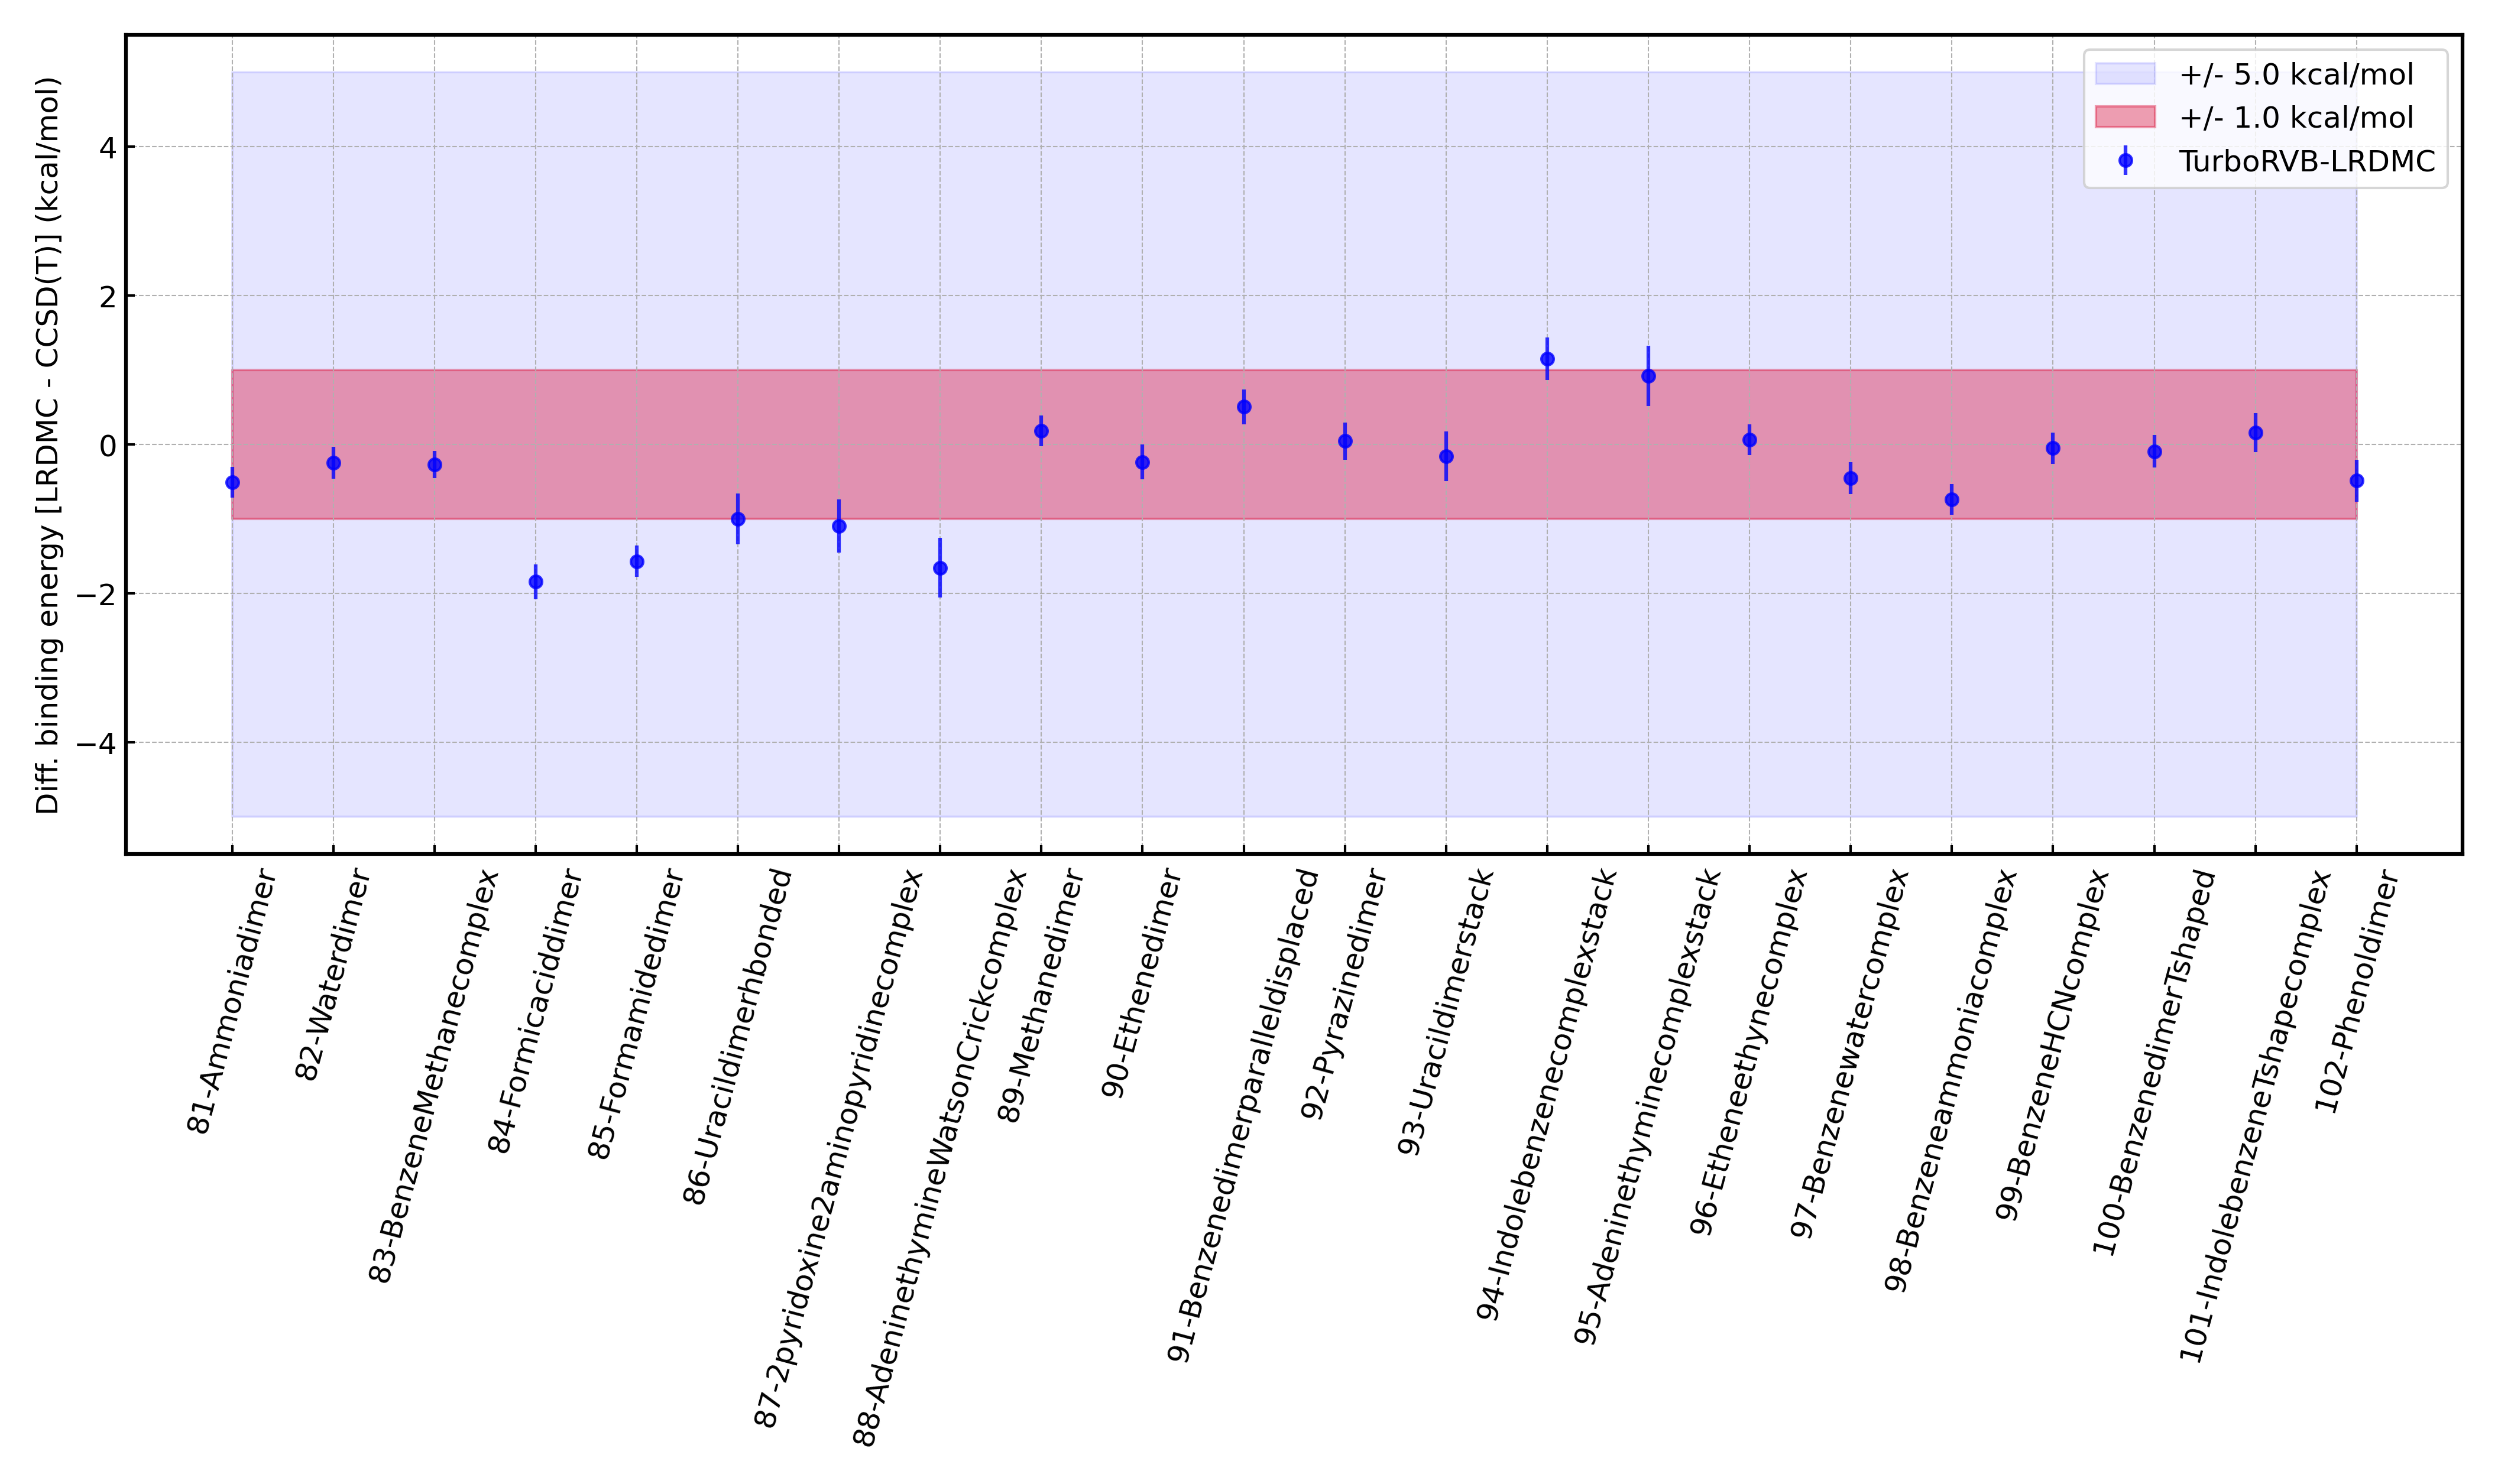Image resolution: width=2498 pixels, height=1484 pixels.
Task: Select the 91-Benzenedimerparalleldisplaced label
Action: click(1243, 1116)
